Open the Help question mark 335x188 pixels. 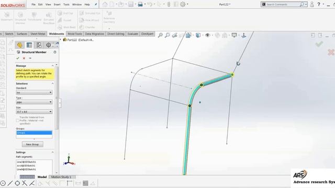(x=319, y=4)
